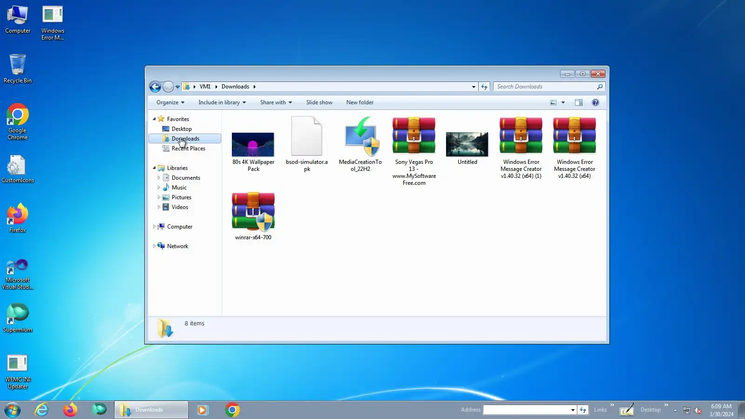The height and width of the screenshot is (419, 745).
Task: Select the winrar-x64-700 installer file
Action: tap(253, 216)
